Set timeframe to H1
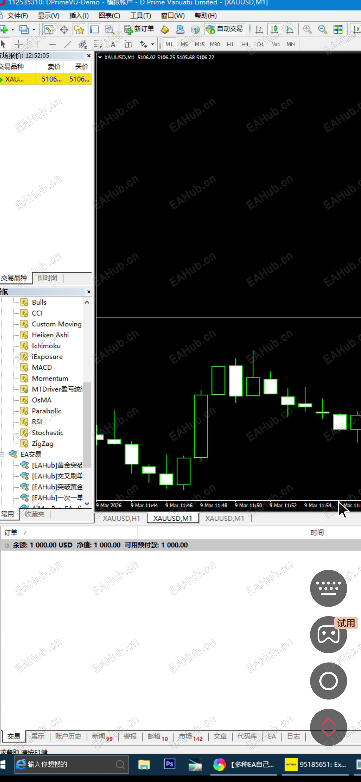Viewport: 361px width, 782px height. [230, 44]
